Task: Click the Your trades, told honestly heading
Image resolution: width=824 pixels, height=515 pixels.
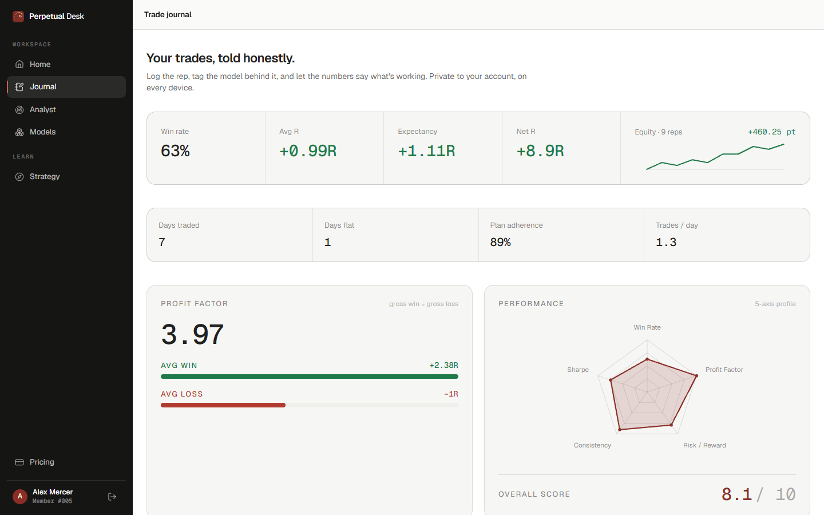Action: click(221, 58)
